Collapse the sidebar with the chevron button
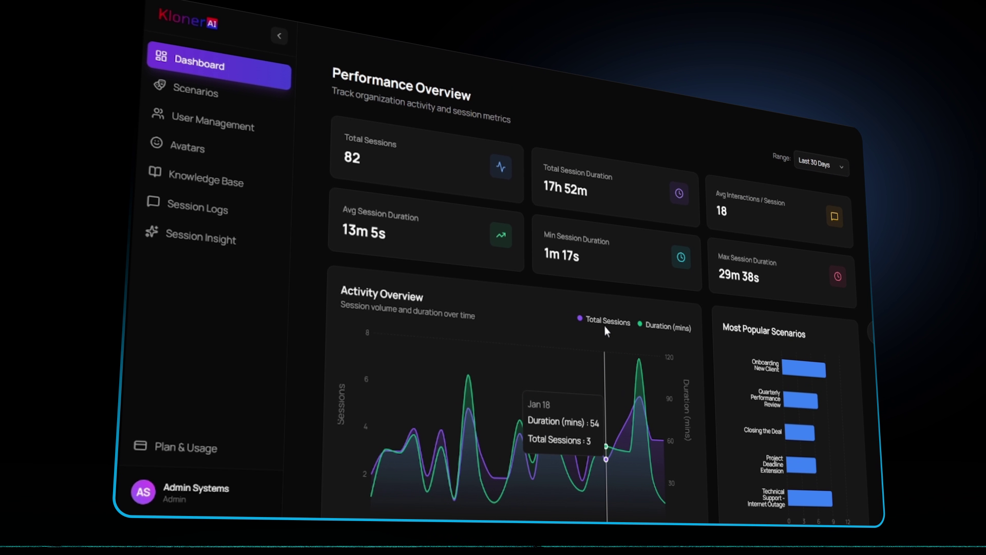Screen dimensions: 986x555 point(279,36)
